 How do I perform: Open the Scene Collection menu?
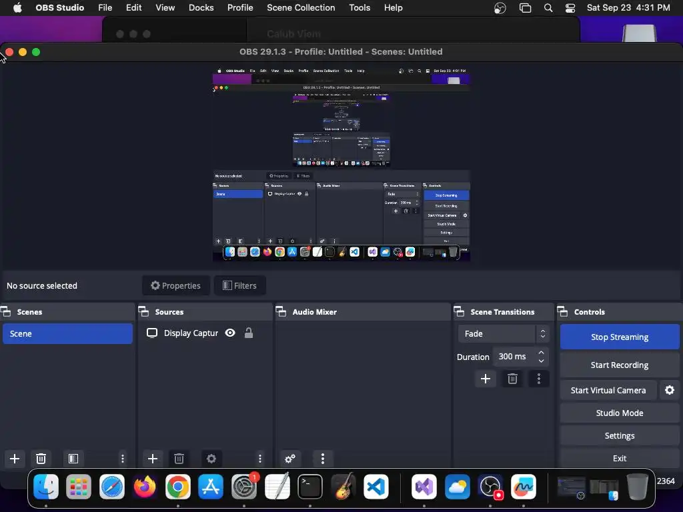[x=301, y=8]
